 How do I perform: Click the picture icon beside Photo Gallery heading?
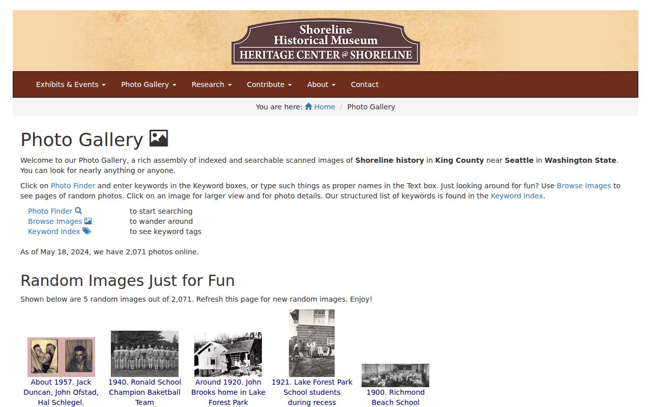pos(159,138)
